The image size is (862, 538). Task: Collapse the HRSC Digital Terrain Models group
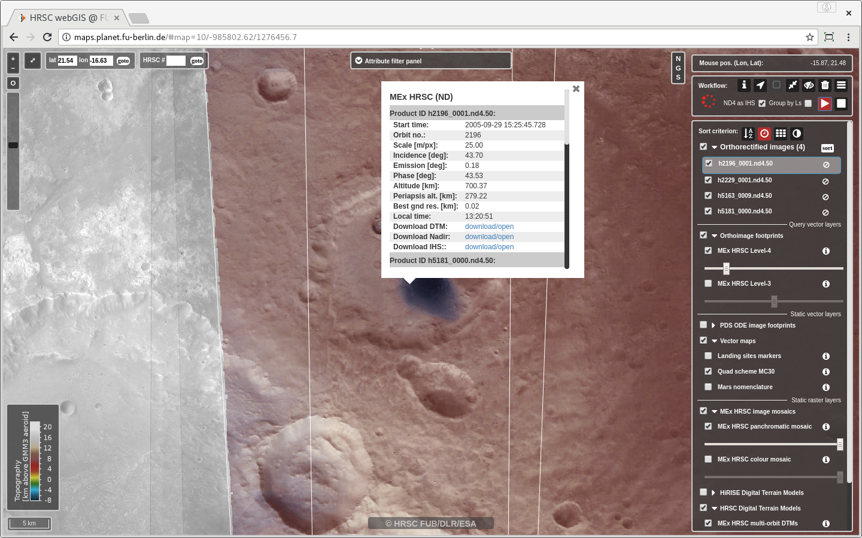click(714, 508)
